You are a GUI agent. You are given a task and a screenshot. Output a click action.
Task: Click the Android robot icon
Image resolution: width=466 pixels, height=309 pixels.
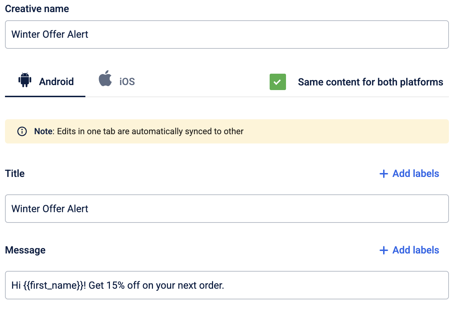click(x=25, y=80)
